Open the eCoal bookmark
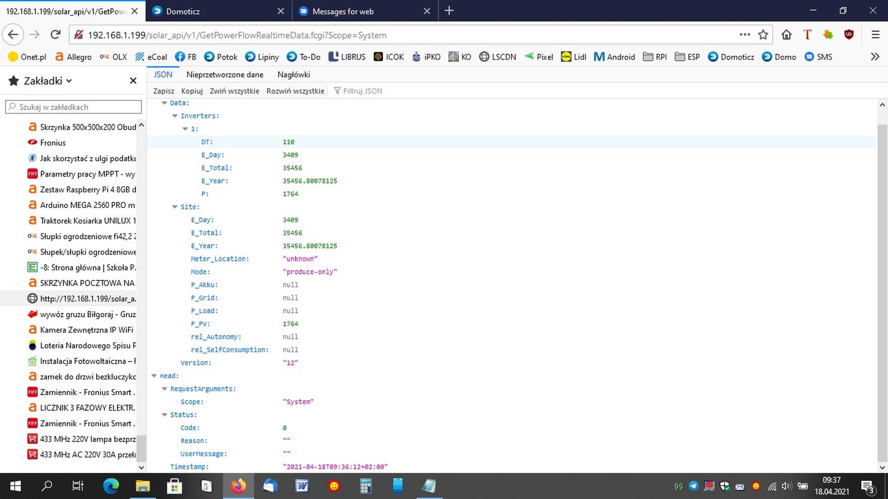The height and width of the screenshot is (499, 888). (151, 57)
